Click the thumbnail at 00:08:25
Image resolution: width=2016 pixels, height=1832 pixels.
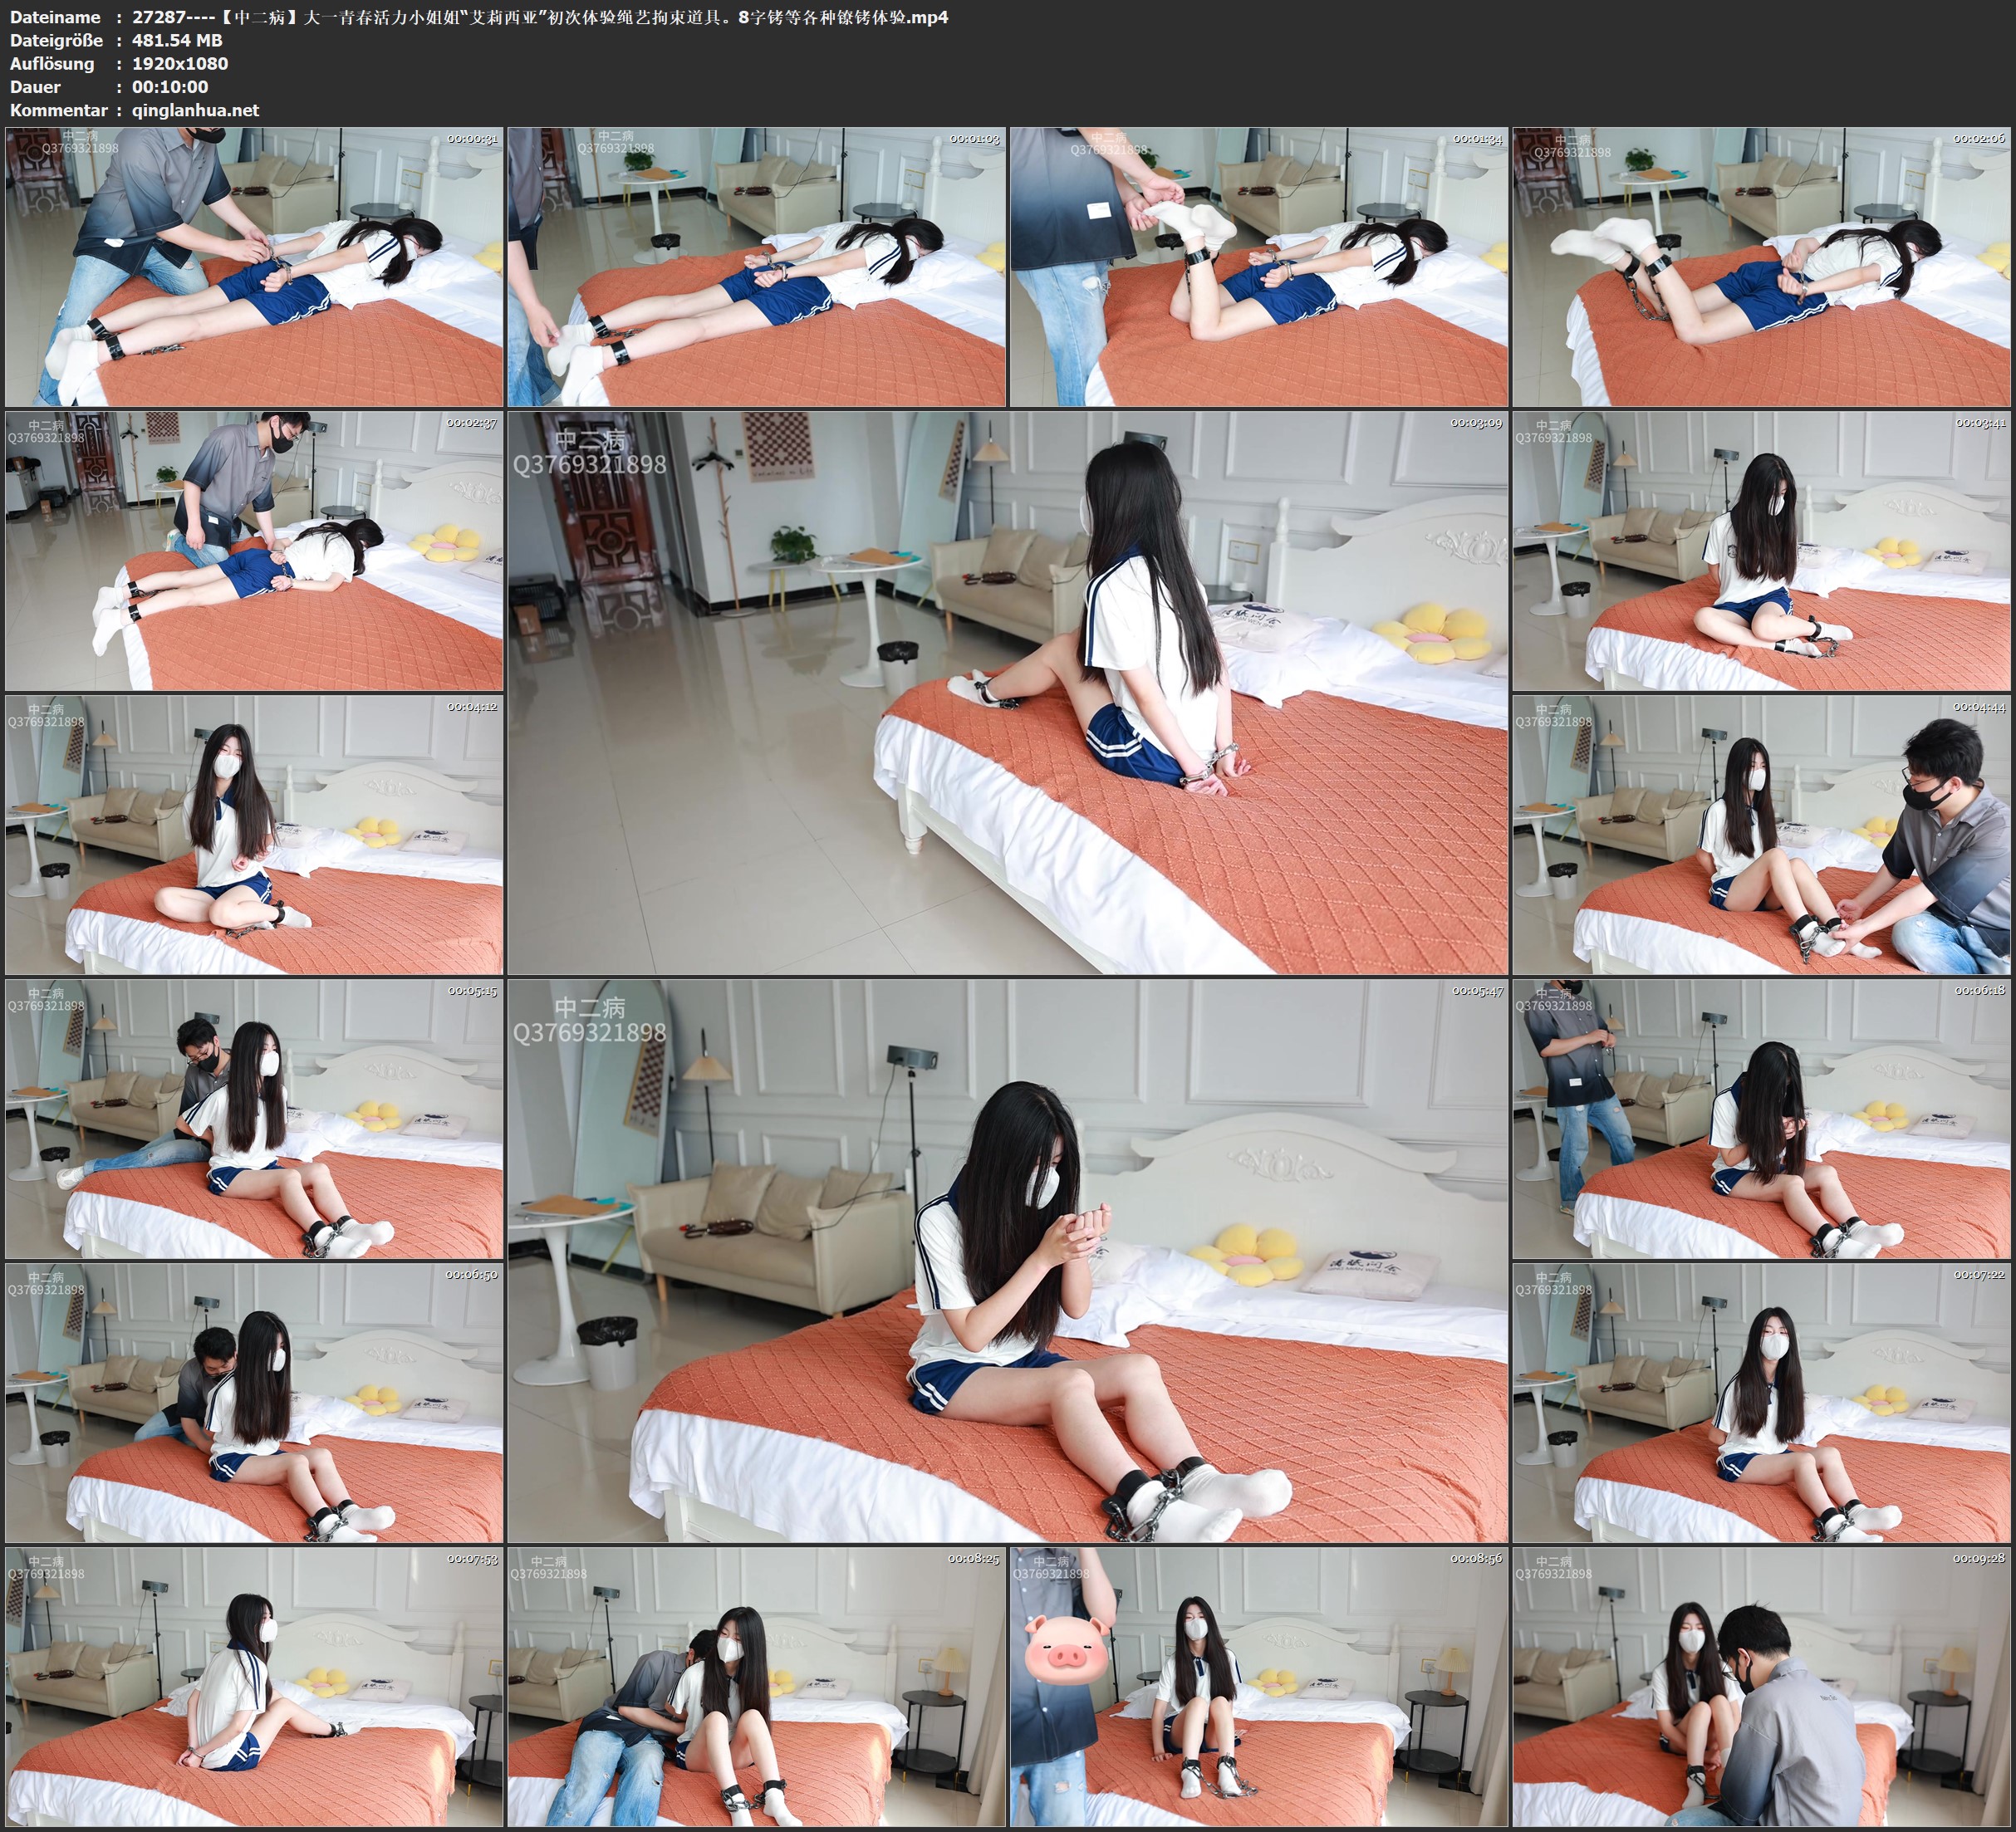coord(757,1687)
